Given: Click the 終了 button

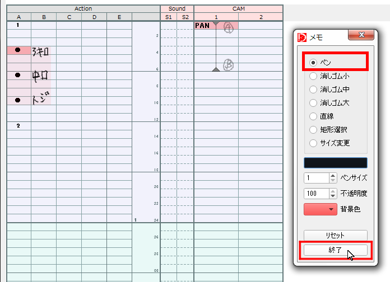Looking at the screenshot, I should pos(335,250).
